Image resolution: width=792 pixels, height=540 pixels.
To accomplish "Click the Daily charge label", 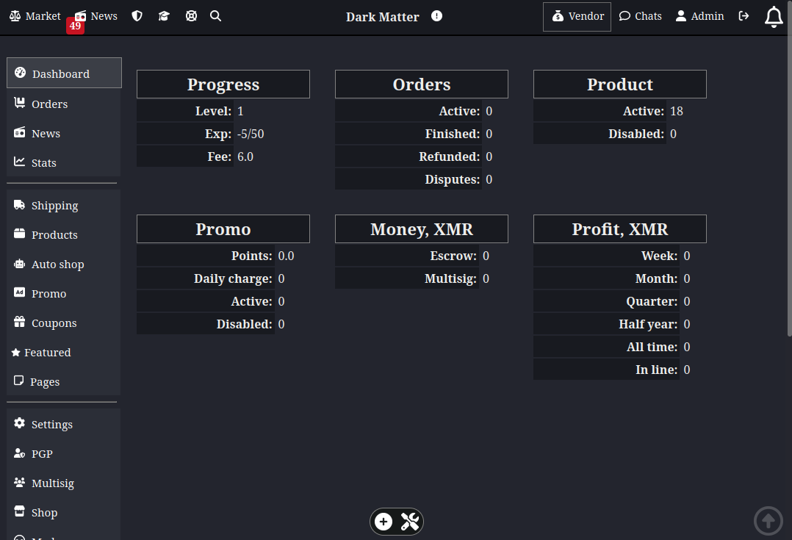I will (233, 279).
